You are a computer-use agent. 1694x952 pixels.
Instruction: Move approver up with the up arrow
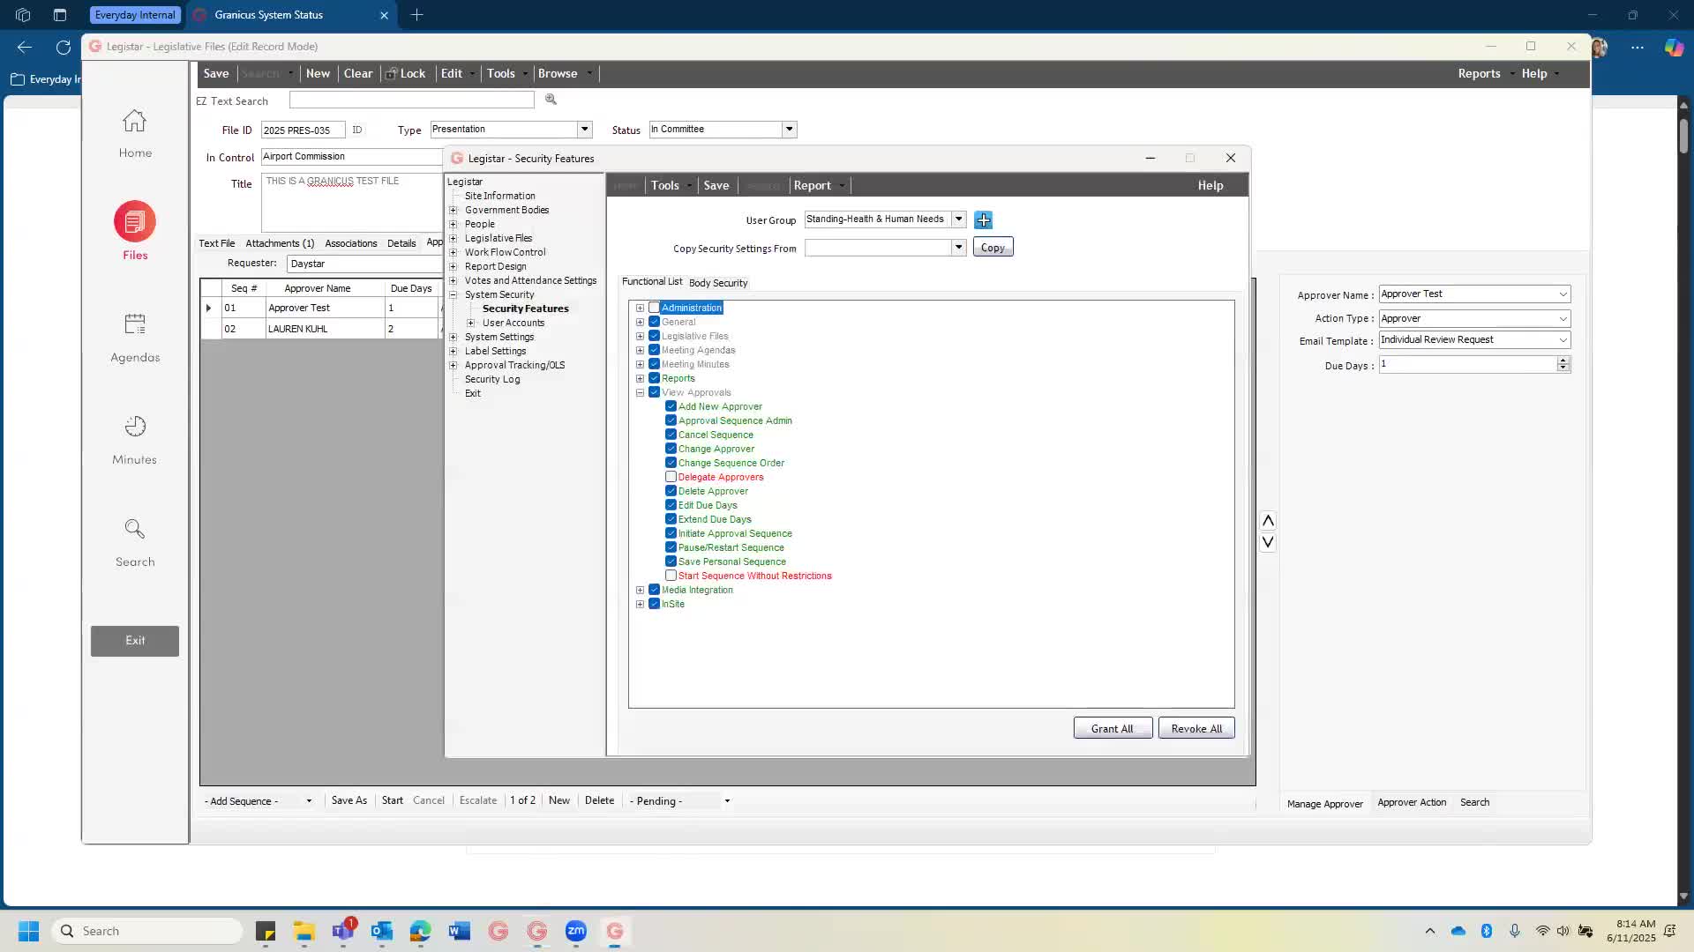(1268, 521)
